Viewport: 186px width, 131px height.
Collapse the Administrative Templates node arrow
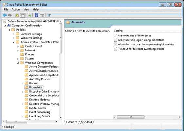pos(14,42)
